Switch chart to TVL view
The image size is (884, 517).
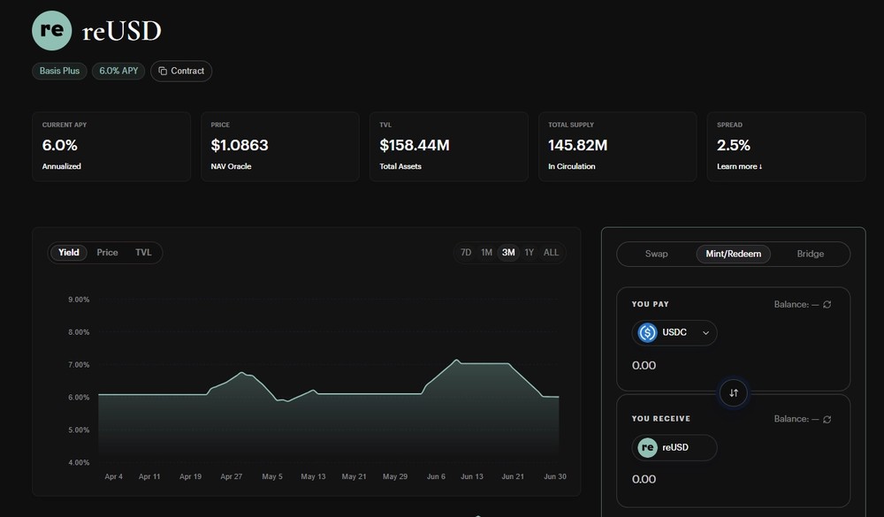[x=143, y=253]
